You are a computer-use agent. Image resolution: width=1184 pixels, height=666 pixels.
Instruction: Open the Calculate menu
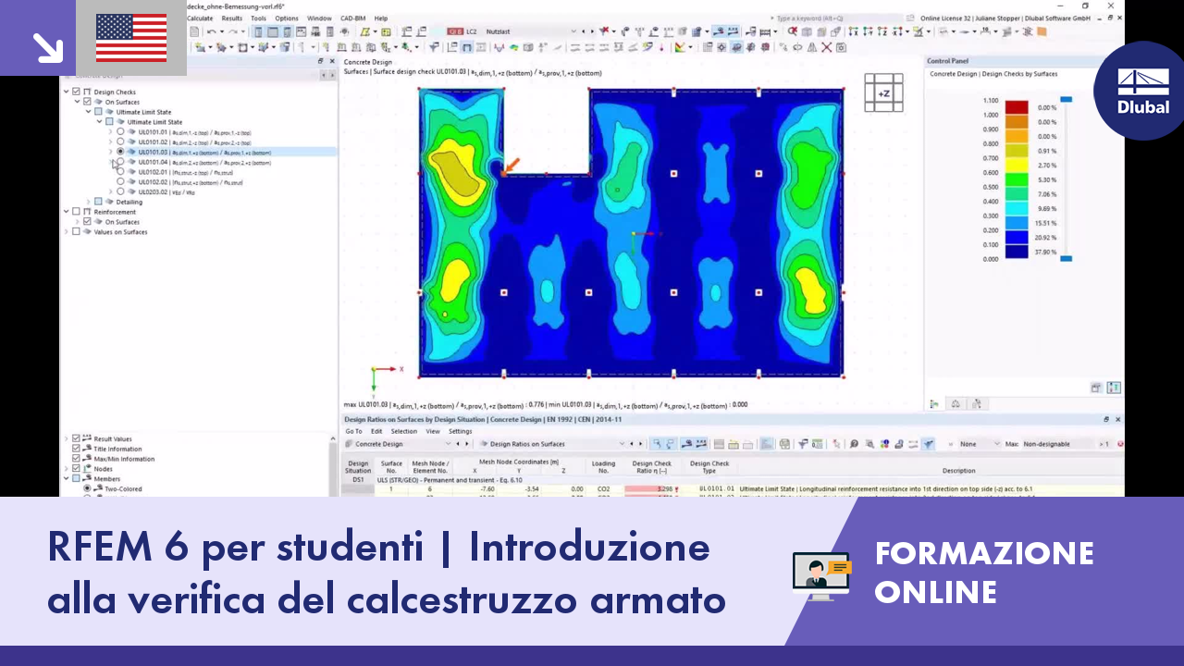pyautogui.click(x=200, y=18)
